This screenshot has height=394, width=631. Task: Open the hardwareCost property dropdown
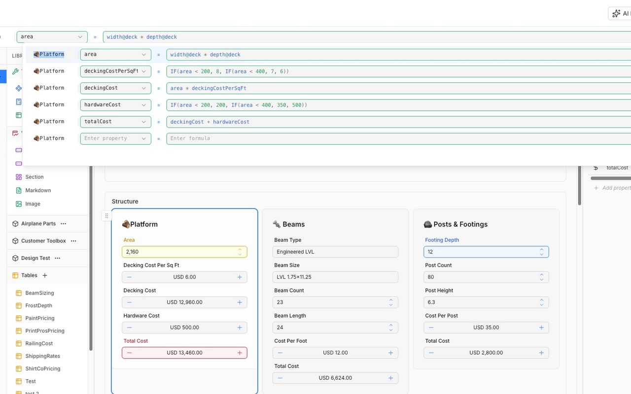pos(115,105)
